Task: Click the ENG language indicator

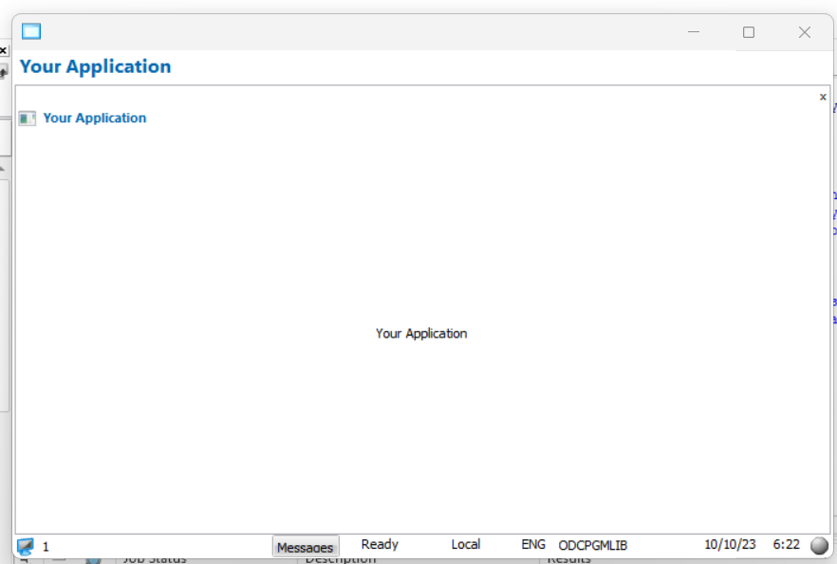Action: coord(532,544)
